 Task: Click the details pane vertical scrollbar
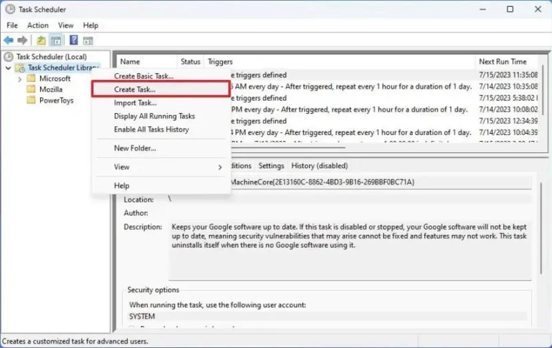pyautogui.click(x=542, y=228)
